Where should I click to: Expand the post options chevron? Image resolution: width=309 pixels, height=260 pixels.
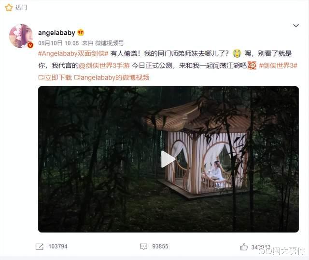tap(296, 26)
